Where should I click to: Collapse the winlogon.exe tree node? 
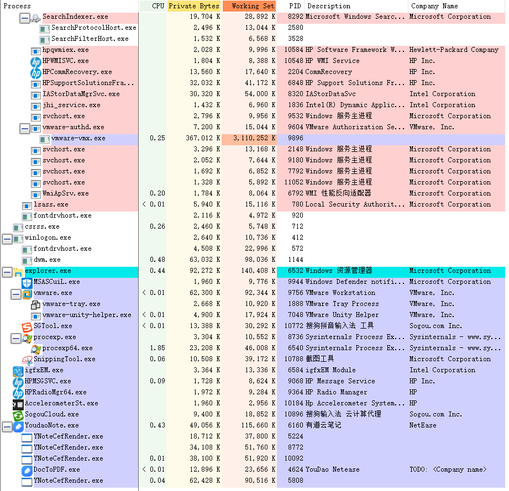coord(7,239)
